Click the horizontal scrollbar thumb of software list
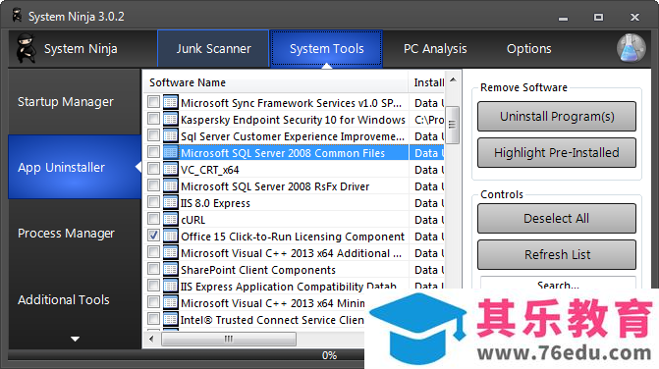 coord(229,339)
